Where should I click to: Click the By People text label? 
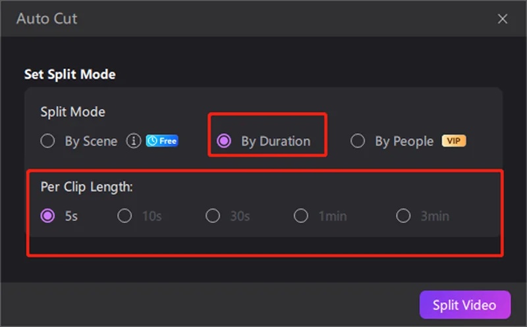[x=404, y=141]
